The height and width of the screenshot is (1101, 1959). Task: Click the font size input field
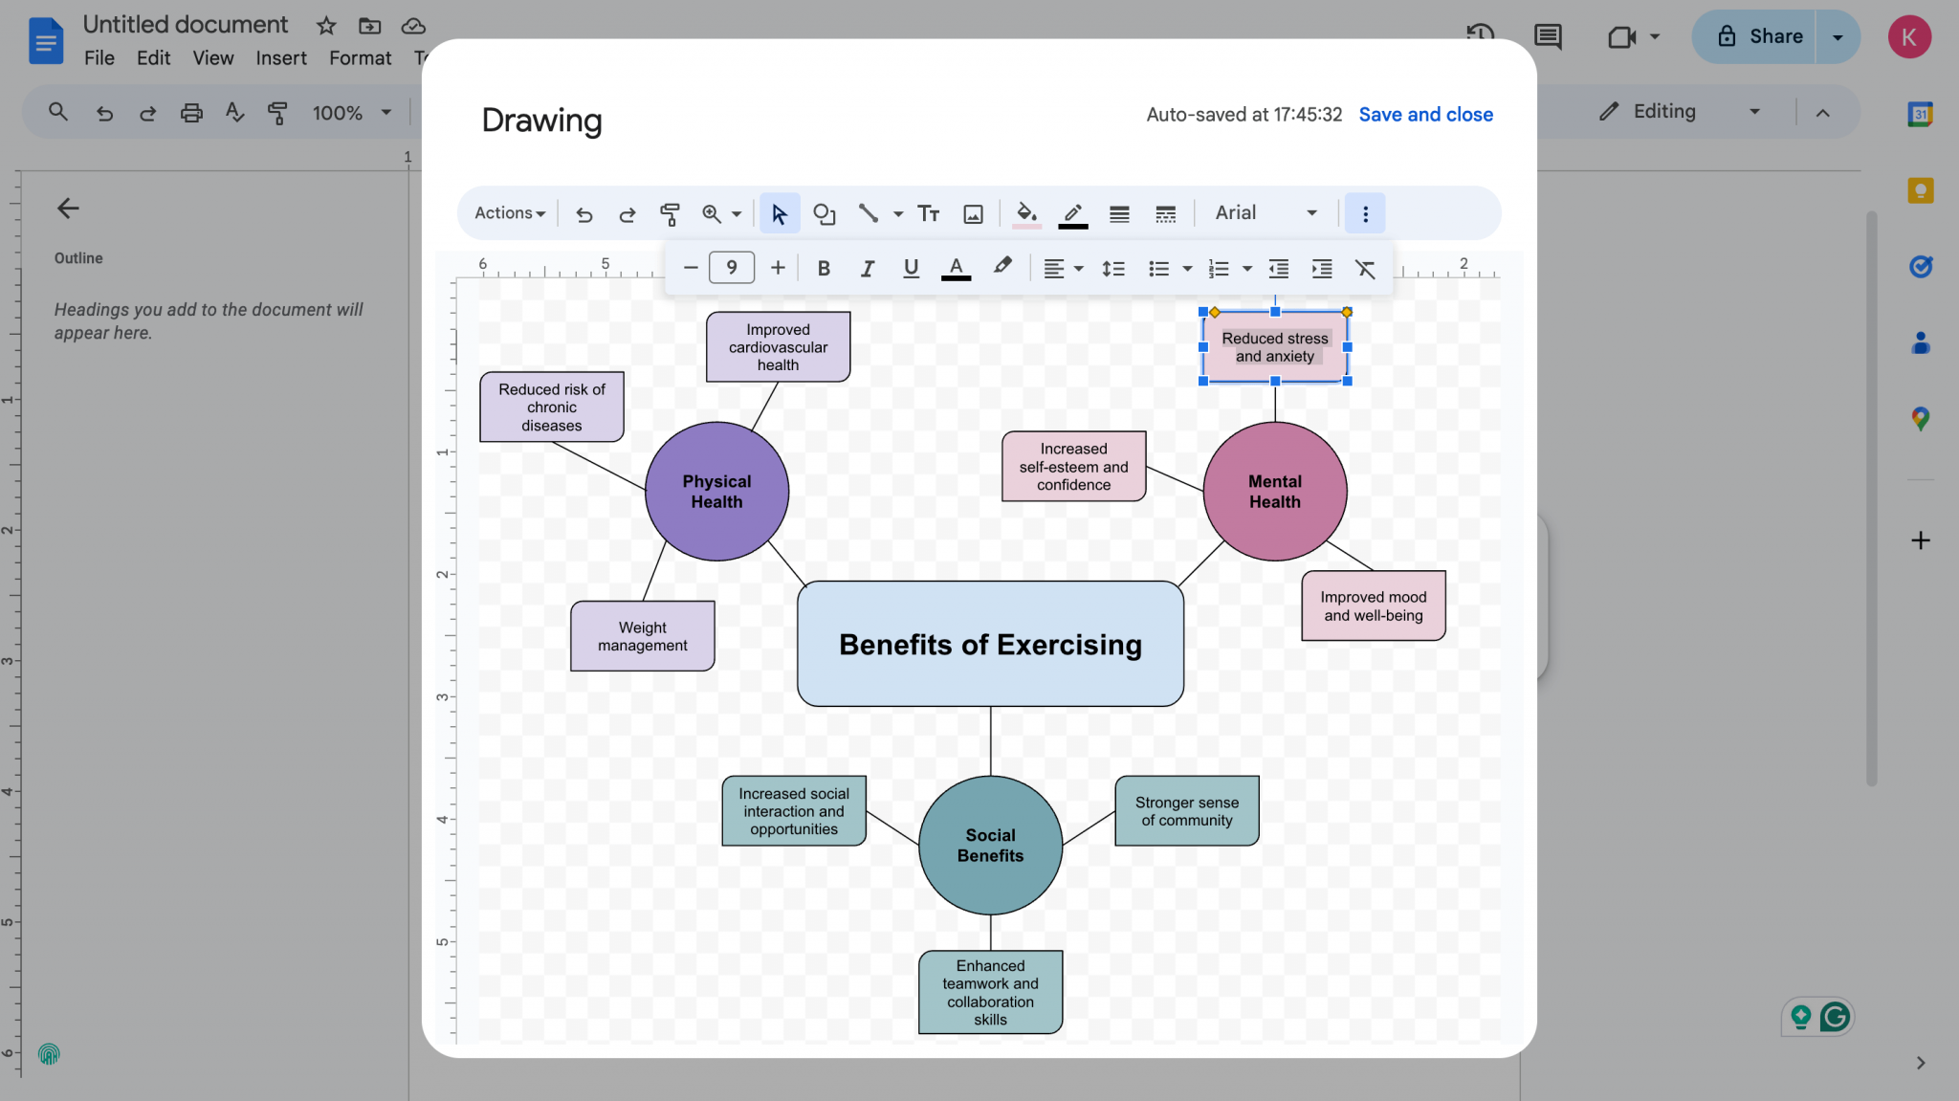tap(731, 267)
